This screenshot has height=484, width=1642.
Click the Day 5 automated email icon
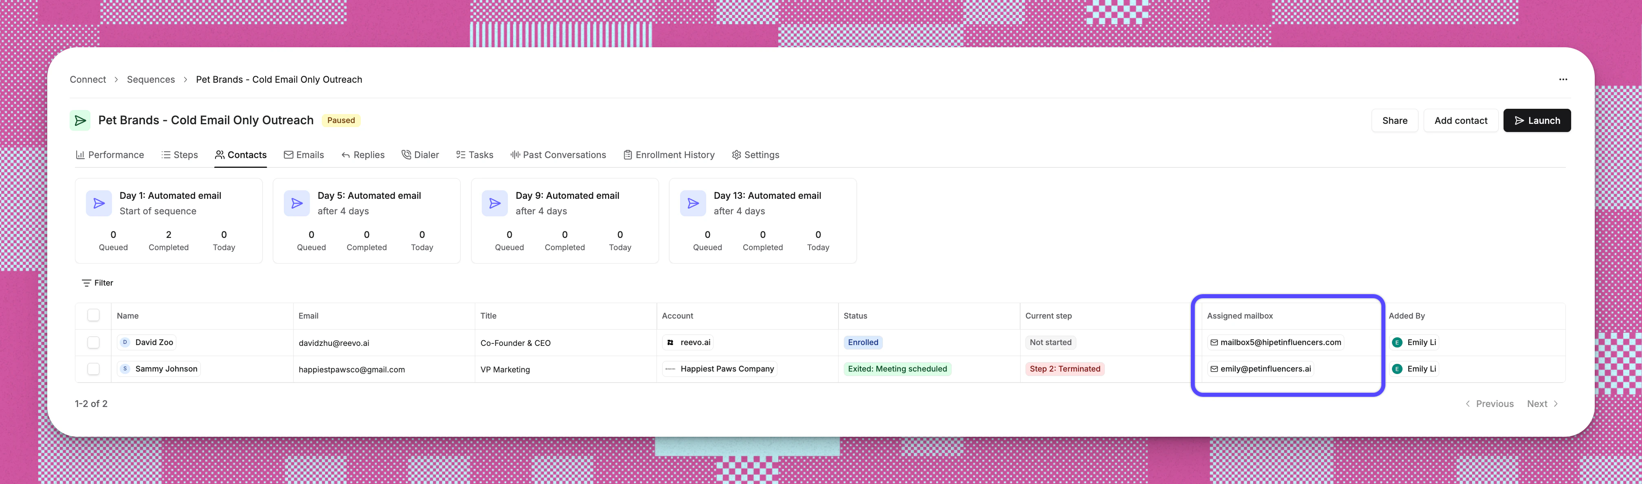(297, 203)
